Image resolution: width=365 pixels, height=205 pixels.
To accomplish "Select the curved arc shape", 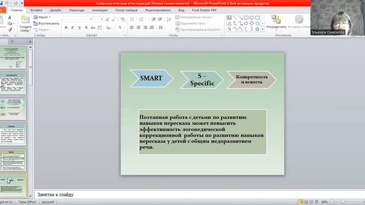I will 235,29.
